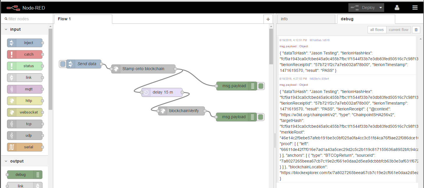
Task: Select the Send data node on the canvas
Action: click(x=84, y=64)
